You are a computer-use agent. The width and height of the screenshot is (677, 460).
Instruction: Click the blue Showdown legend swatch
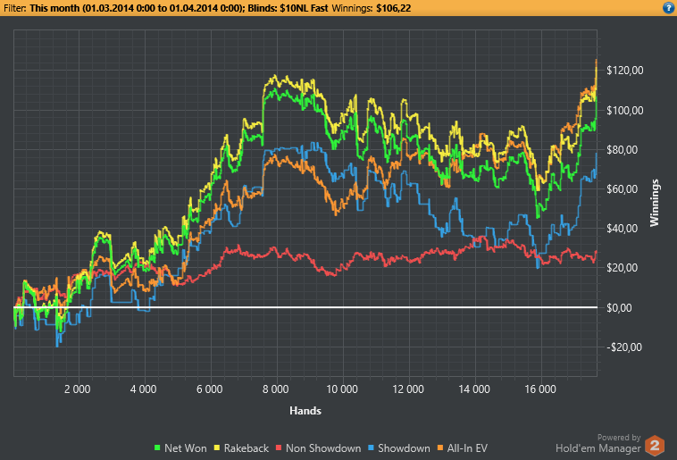pos(371,447)
